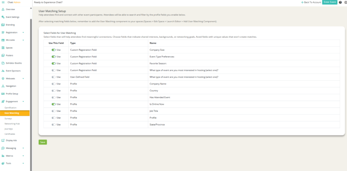Click the Enter Event button
The height and width of the screenshot is (171, 347).
(330, 2)
